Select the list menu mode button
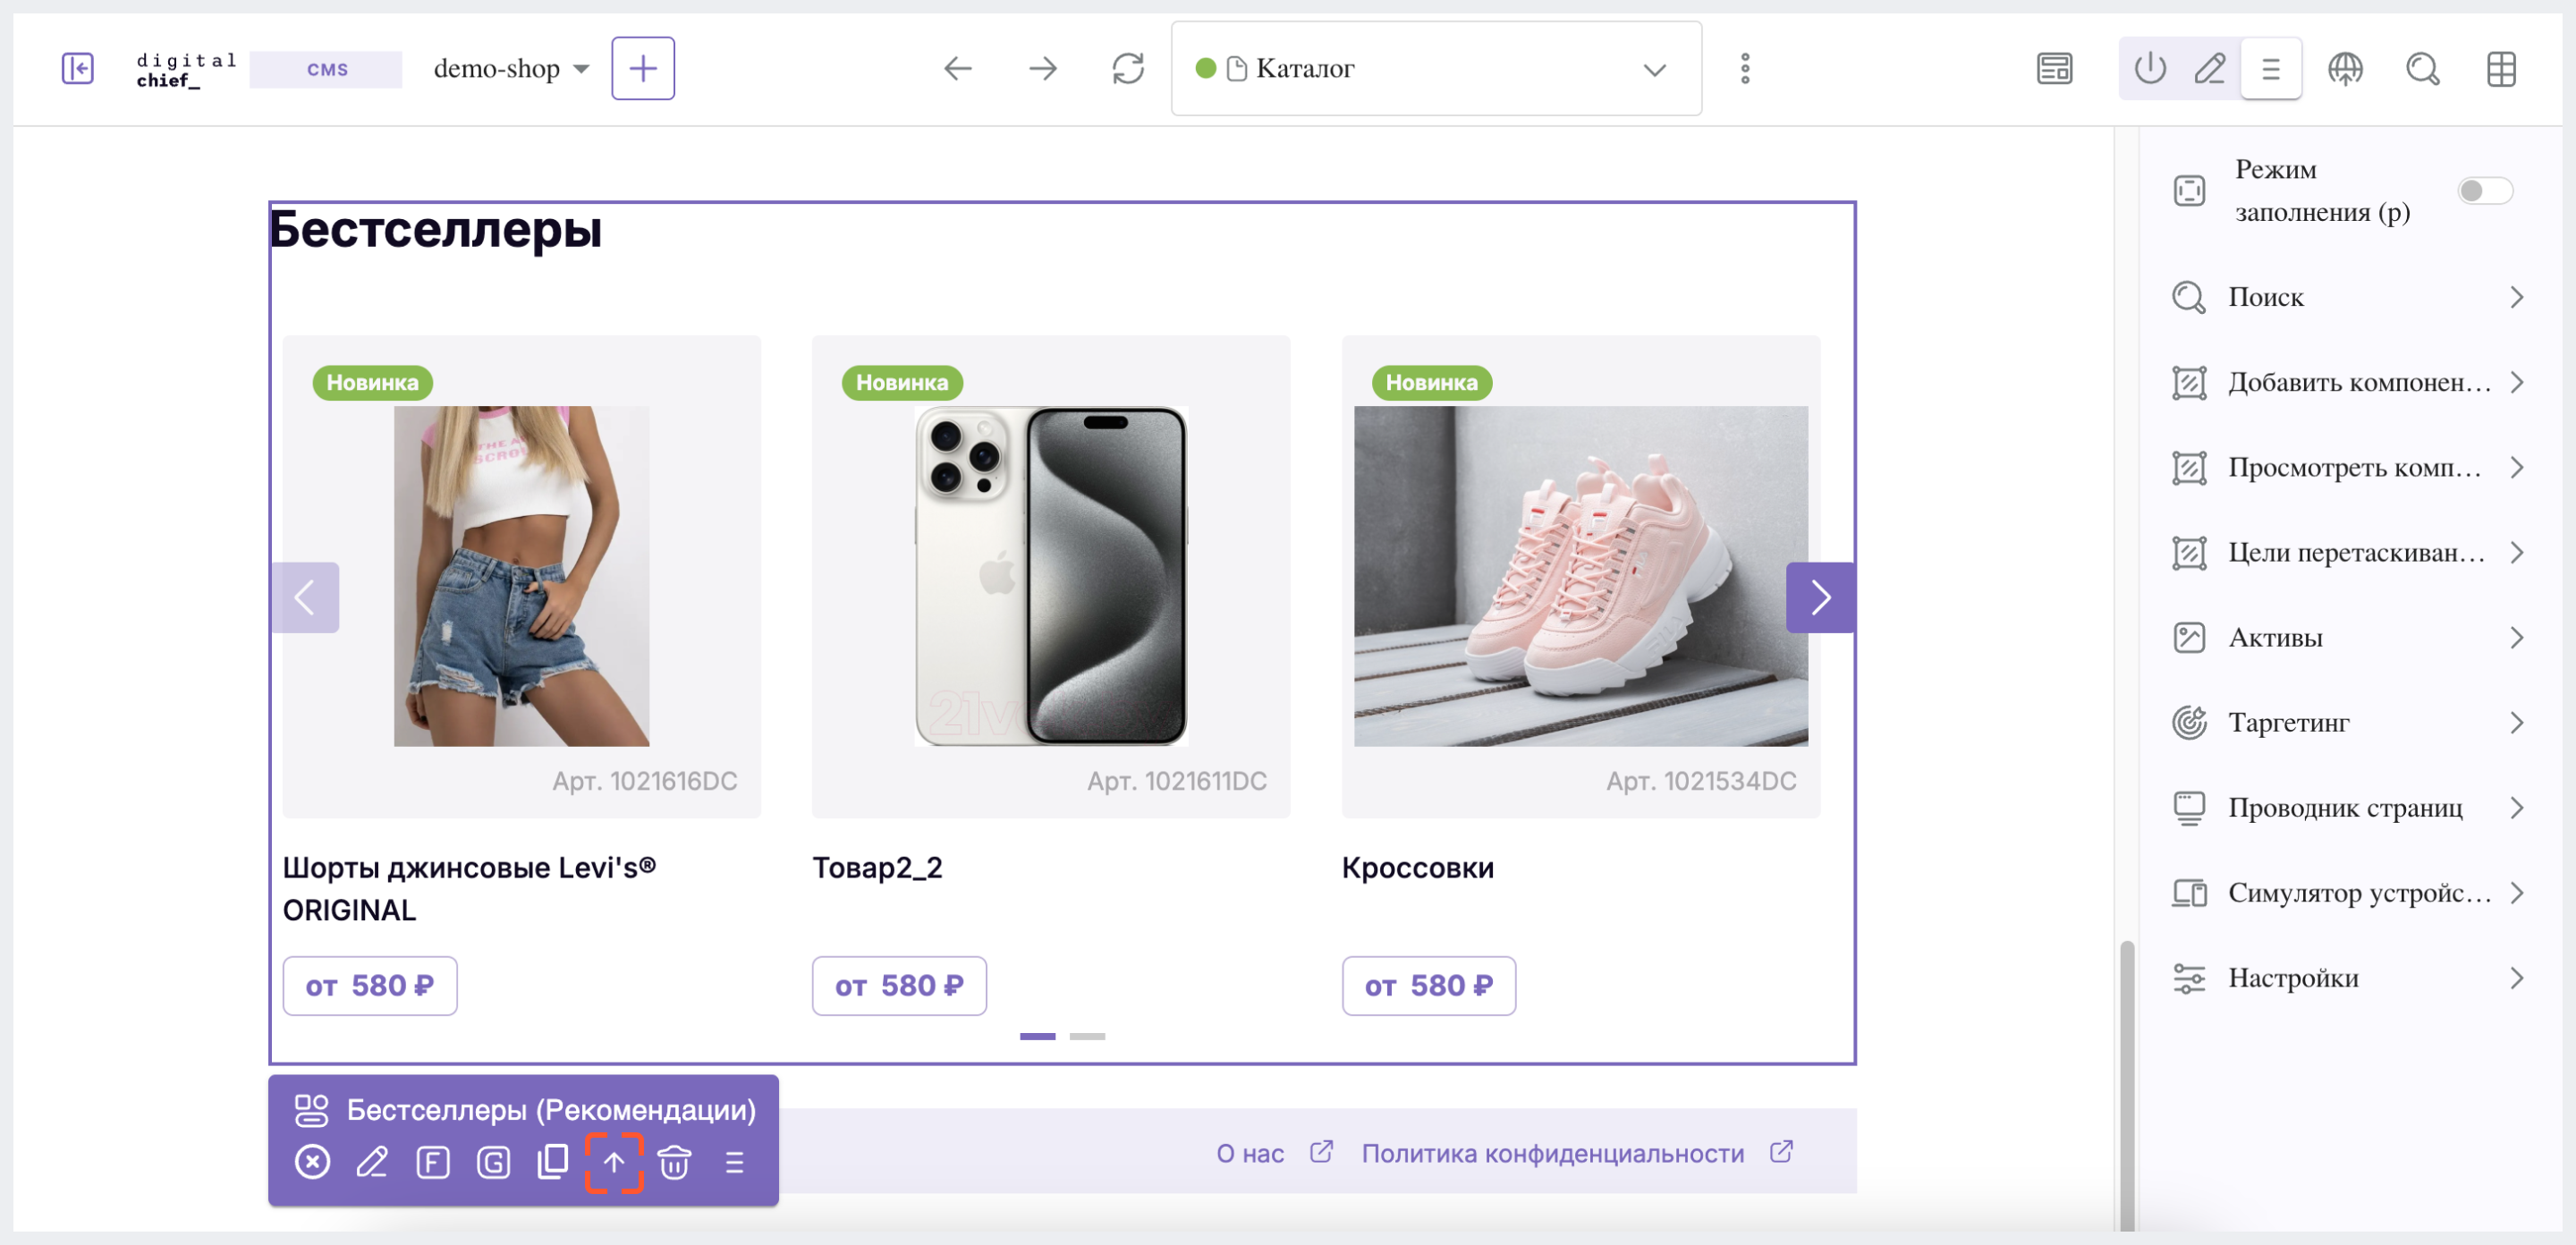The width and height of the screenshot is (2576, 1245). (x=2271, y=68)
